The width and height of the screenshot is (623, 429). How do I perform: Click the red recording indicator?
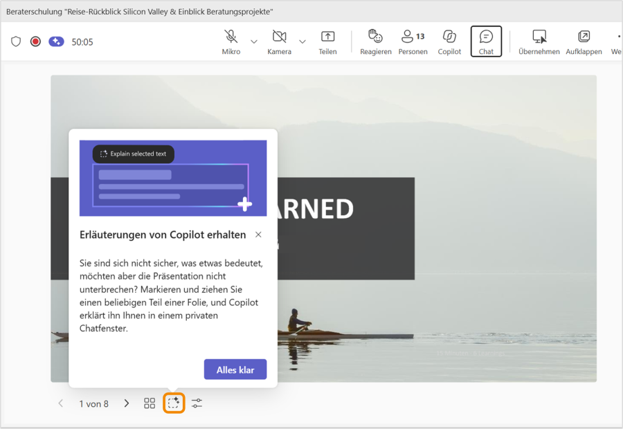[x=35, y=42]
